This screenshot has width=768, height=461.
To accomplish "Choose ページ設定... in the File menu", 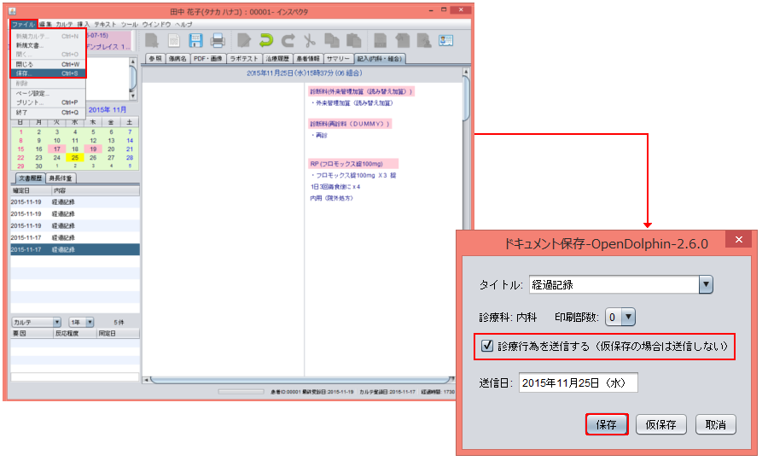I will 48,93.
